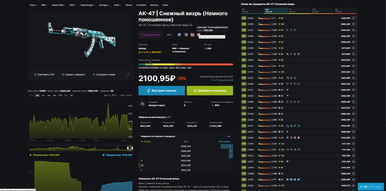Screen dimensions: 386x191
Task: Click the fullscreen expand icon under weapon preview
Action: tap(128, 74)
